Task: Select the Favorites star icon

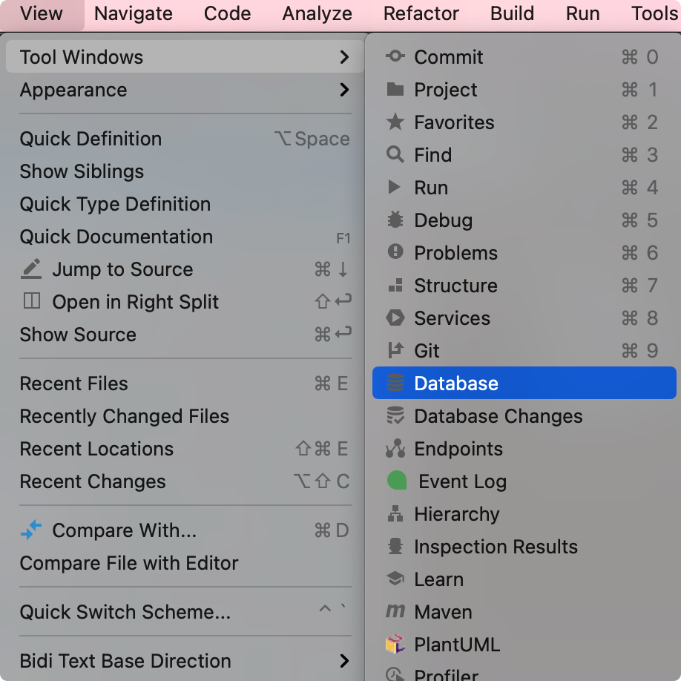Action: (x=395, y=122)
